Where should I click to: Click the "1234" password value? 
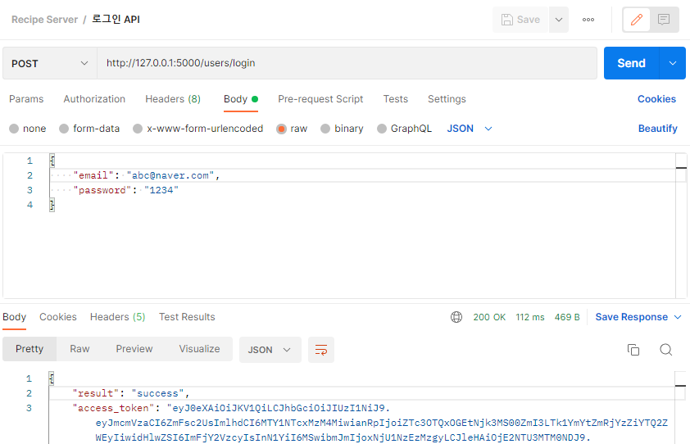[x=161, y=190]
